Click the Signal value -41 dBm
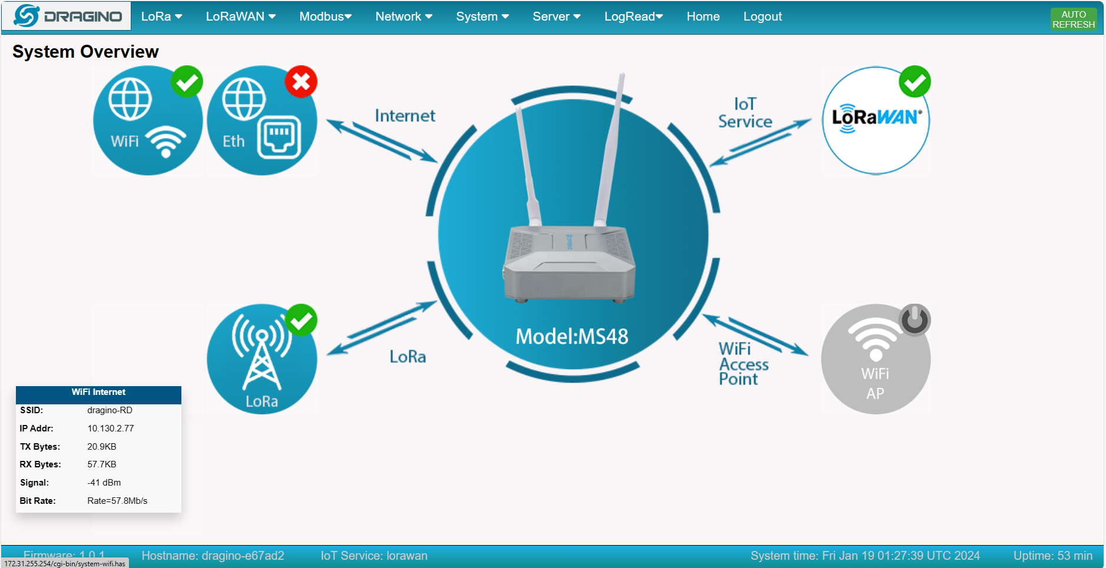The width and height of the screenshot is (1106, 568). (x=104, y=483)
